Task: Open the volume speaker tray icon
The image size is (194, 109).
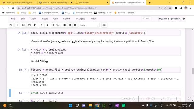Action: point(171,105)
